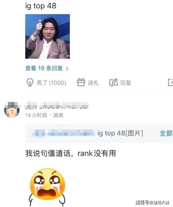Tap the crying emoji sticker
The height and width of the screenshot is (207, 173).
coord(47,187)
